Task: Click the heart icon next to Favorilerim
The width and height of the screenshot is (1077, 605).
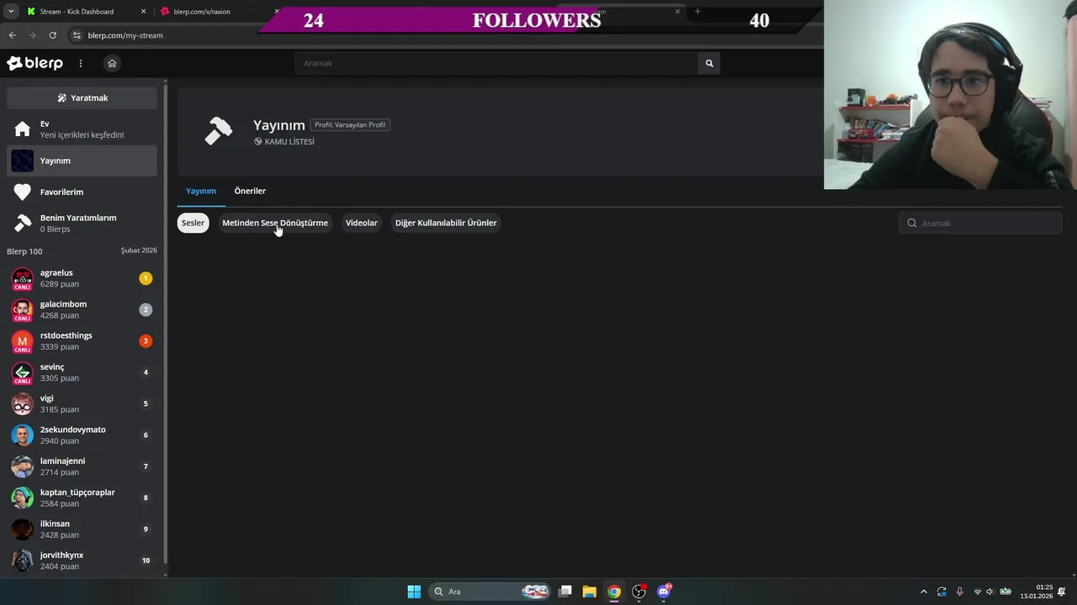Action: coord(23,192)
